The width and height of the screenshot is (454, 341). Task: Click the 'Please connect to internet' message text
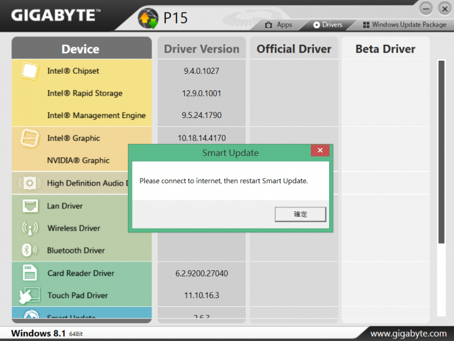(x=223, y=181)
